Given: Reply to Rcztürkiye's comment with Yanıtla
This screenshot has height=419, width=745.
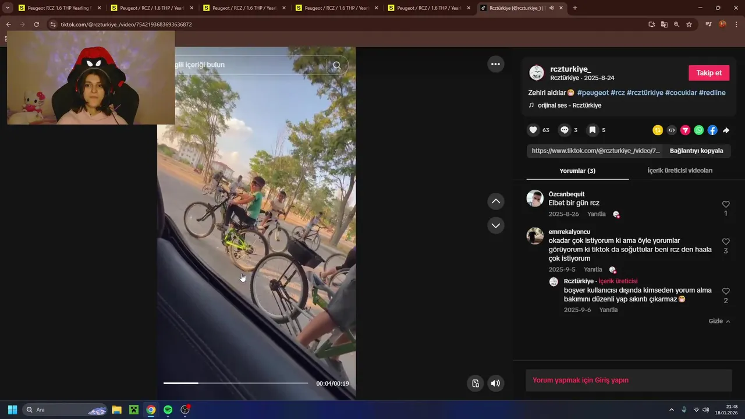Looking at the screenshot, I should pyautogui.click(x=608, y=310).
